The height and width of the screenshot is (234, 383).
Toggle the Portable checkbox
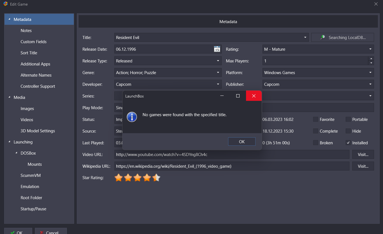click(x=348, y=119)
